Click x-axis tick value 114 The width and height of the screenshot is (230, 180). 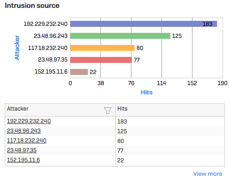[x=162, y=83]
